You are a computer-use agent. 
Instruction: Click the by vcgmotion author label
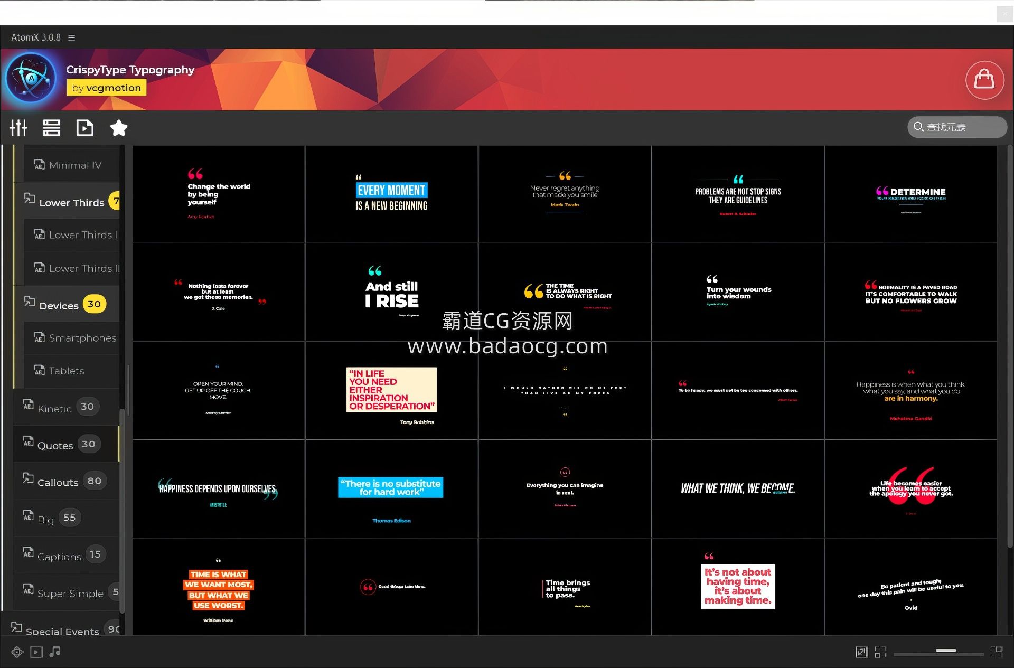click(107, 88)
